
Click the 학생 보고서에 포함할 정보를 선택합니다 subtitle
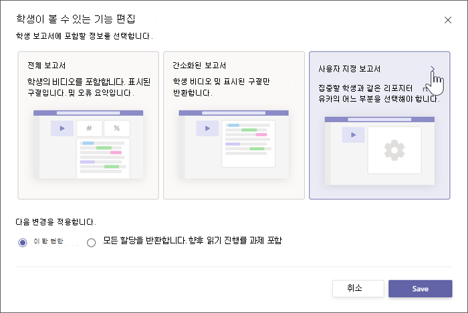(x=84, y=36)
